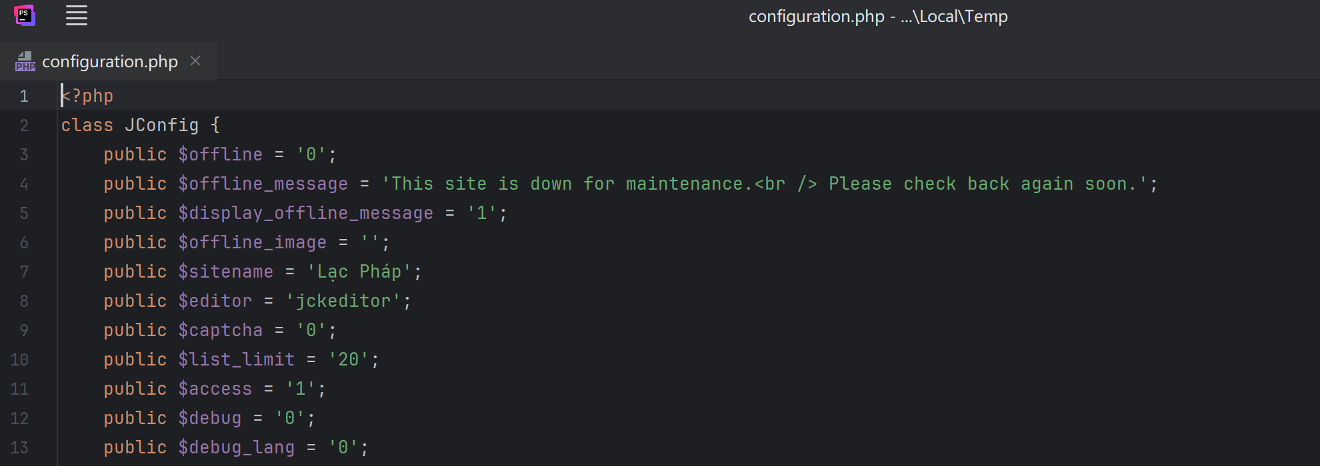Click the $debug_lang variable
Image resolution: width=1320 pixels, height=466 pixels.
point(236,447)
